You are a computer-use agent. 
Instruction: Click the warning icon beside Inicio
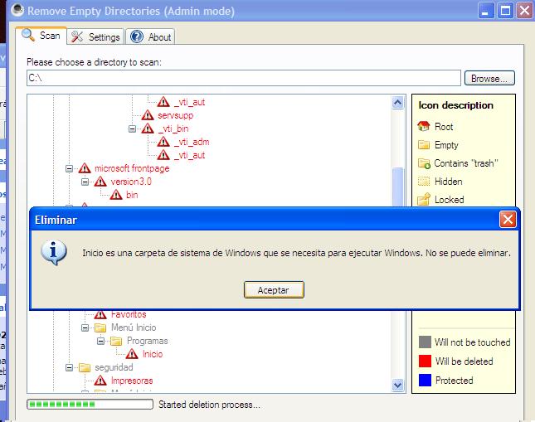[x=132, y=354]
